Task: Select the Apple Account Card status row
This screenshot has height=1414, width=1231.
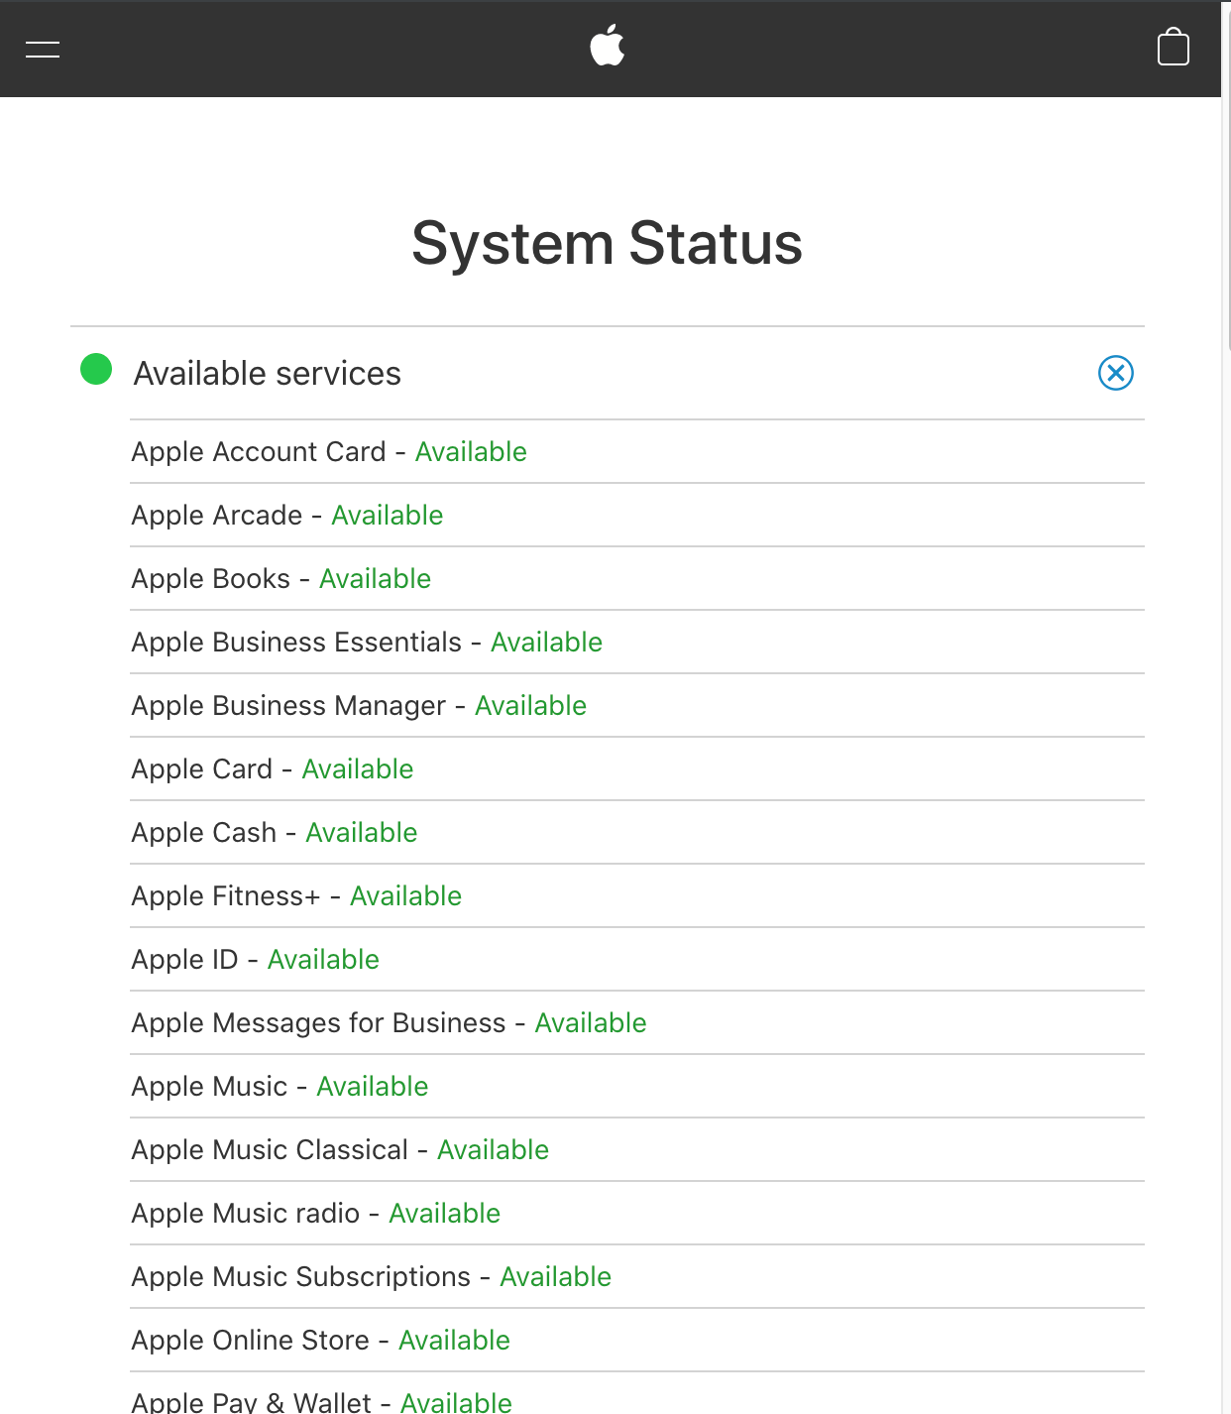Action: tap(329, 452)
